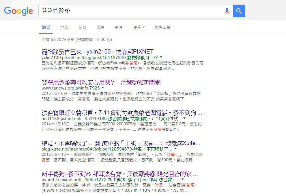Expand arrow next to blog.xuite.net URL

coord(175,149)
